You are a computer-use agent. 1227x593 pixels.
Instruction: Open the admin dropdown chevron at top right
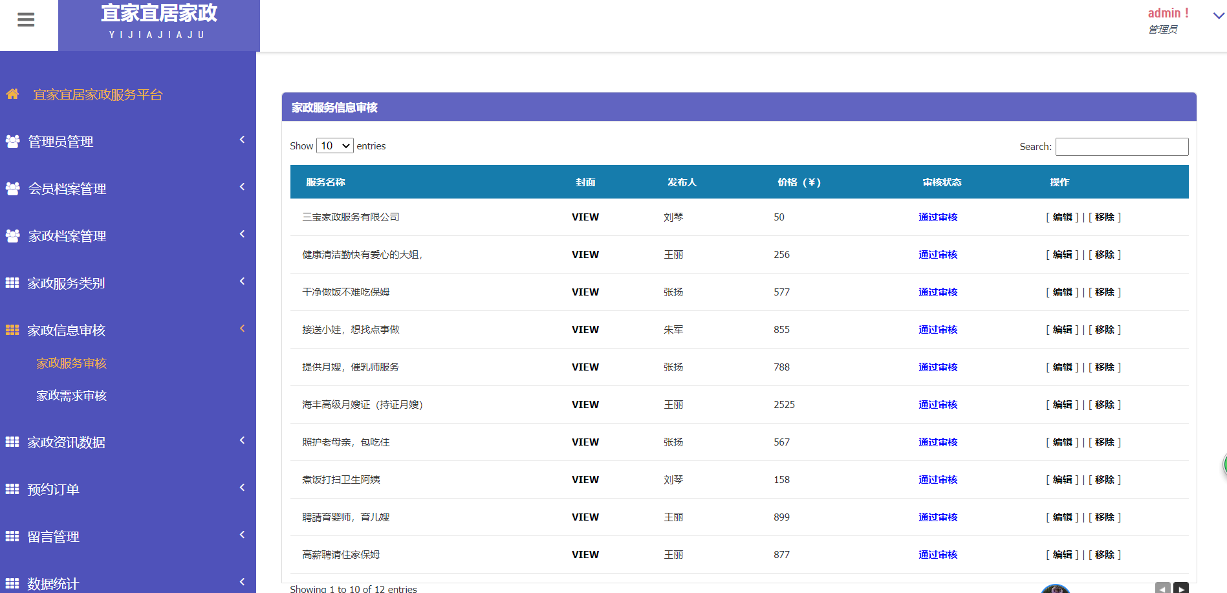[1218, 16]
